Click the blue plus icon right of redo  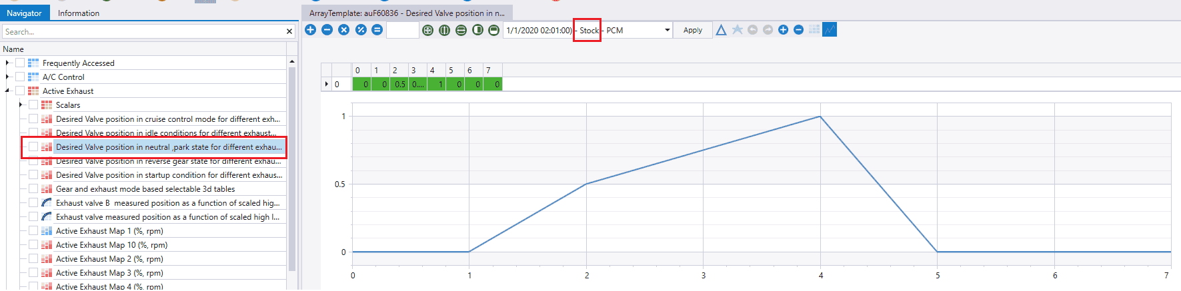[x=784, y=30]
